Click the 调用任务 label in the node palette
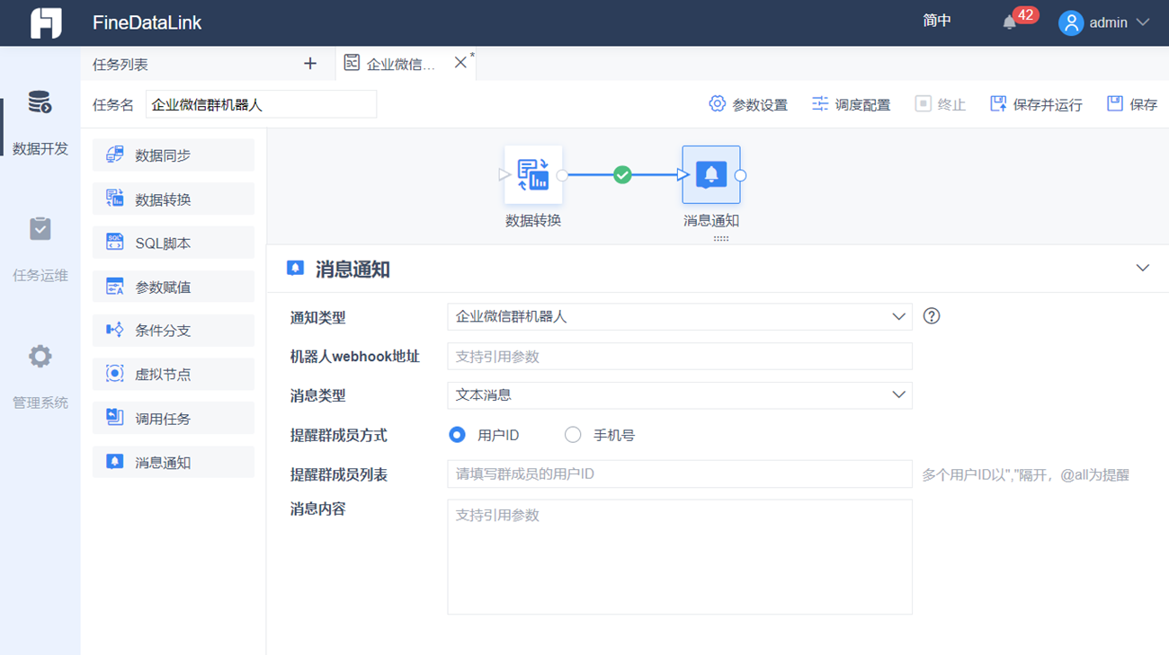Viewport: 1169px width, 655px height. tap(163, 419)
